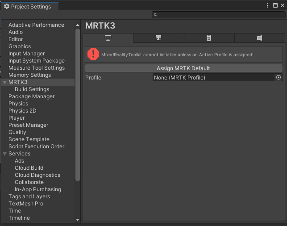Screen dimensions: 287x226
Task: Collapse the Services tree section
Action: point(5,154)
